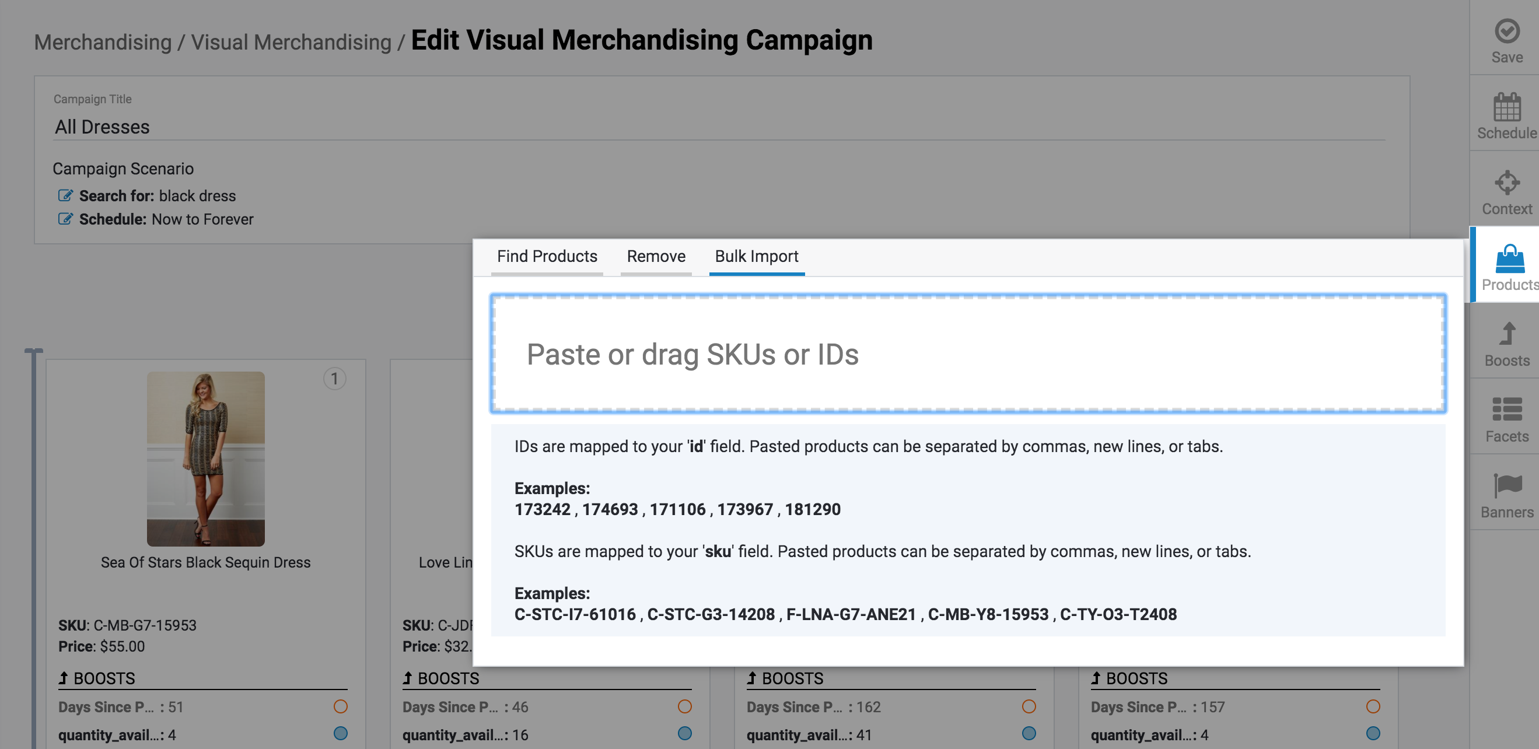Switch to the Find Products tab
1539x749 pixels.
tap(547, 257)
